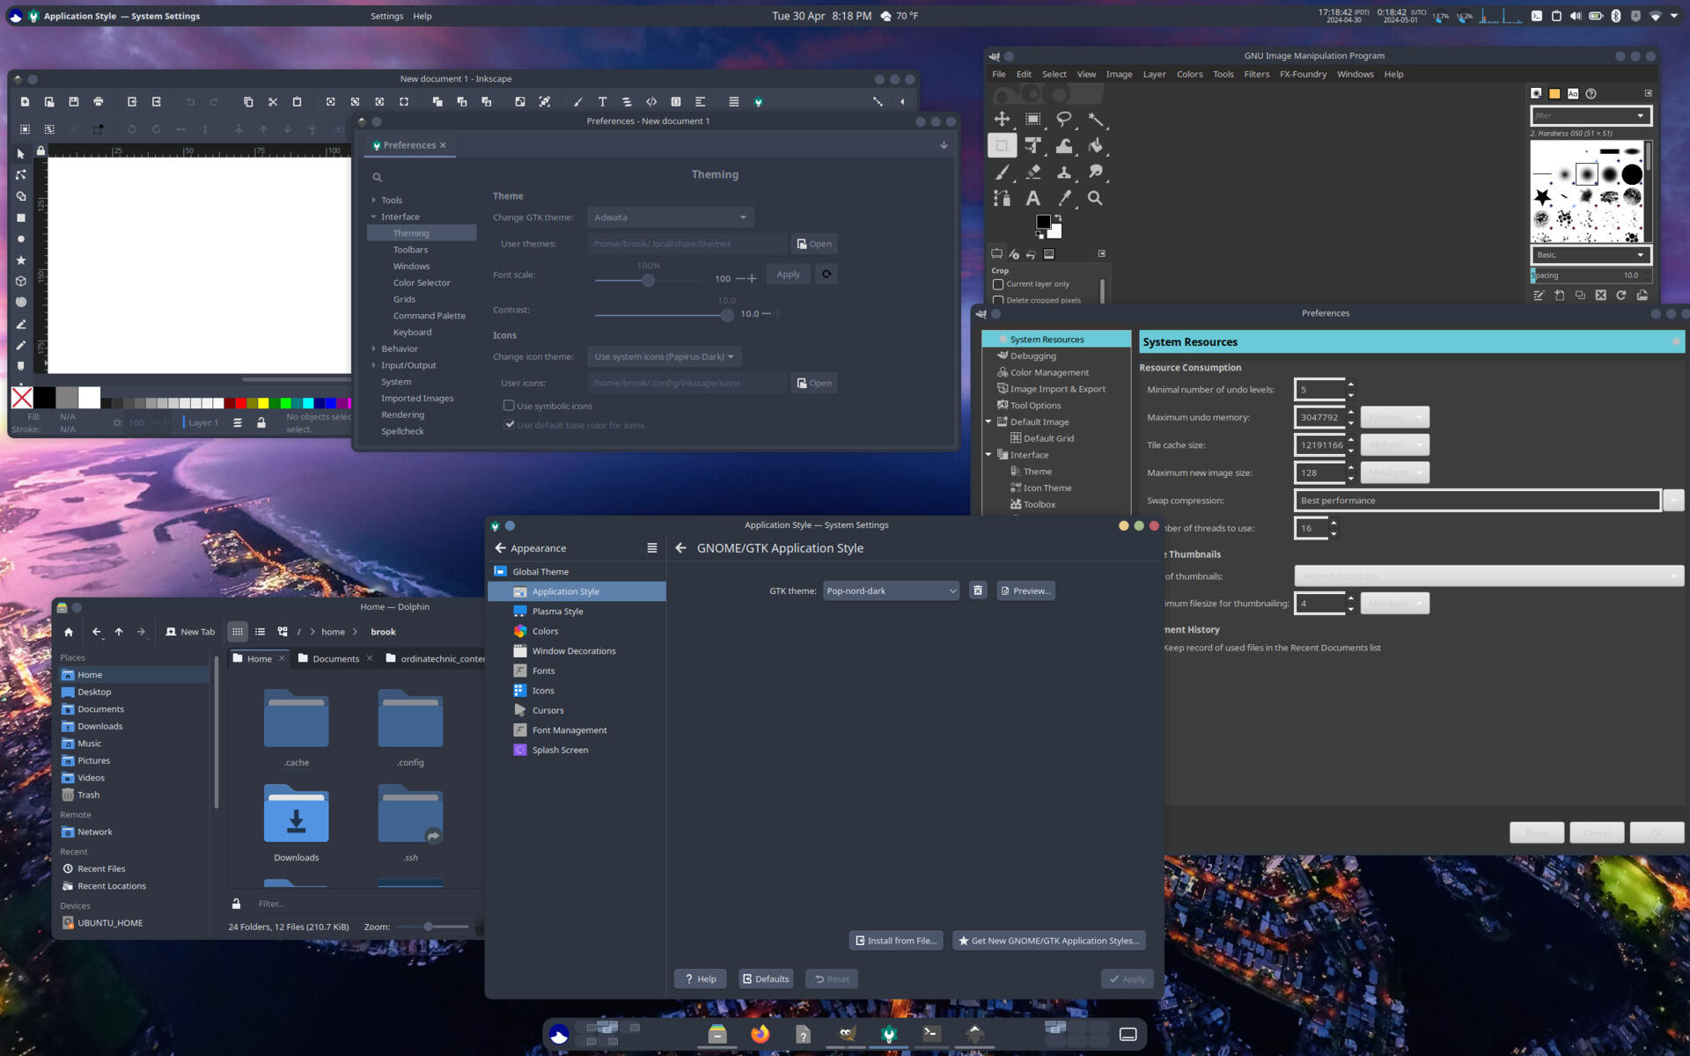Select the Node tool in Inkscape toolbox
The height and width of the screenshot is (1056, 1690).
(x=21, y=175)
